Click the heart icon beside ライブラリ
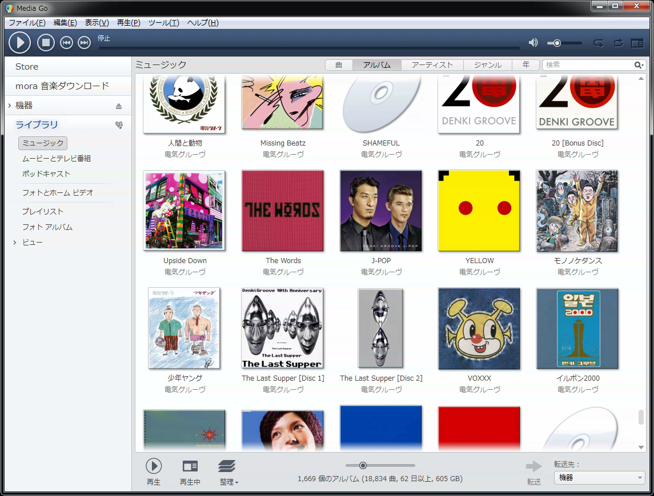The image size is (654, 496). click(119, 125)
